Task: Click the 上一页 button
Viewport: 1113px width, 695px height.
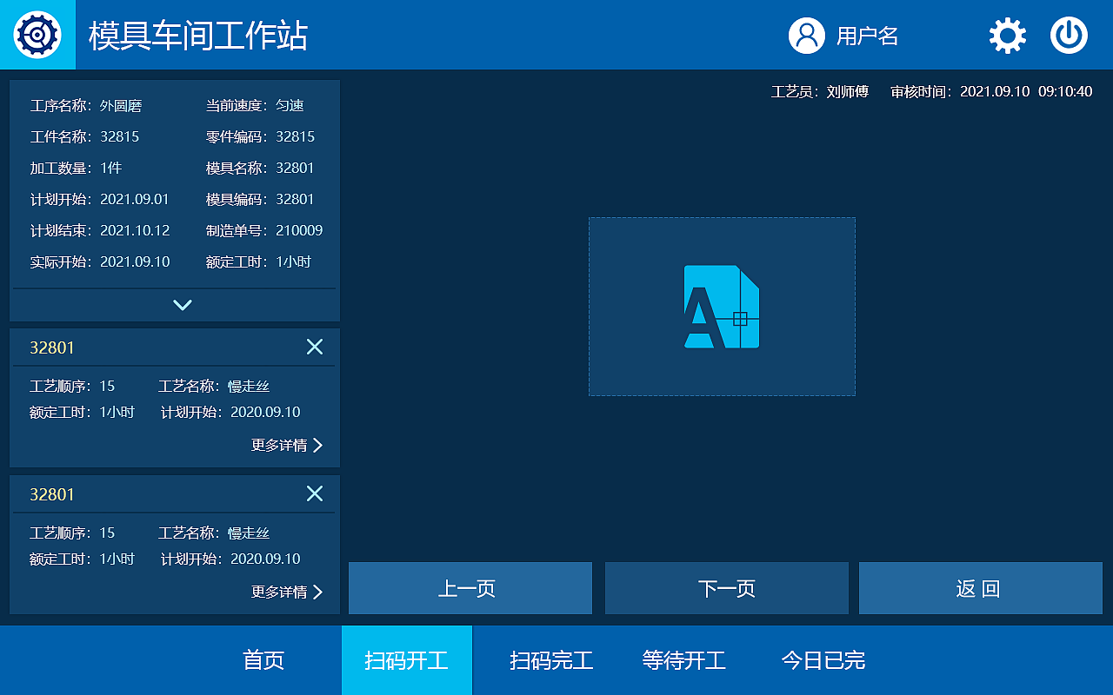Action: [x=470, y=588]
